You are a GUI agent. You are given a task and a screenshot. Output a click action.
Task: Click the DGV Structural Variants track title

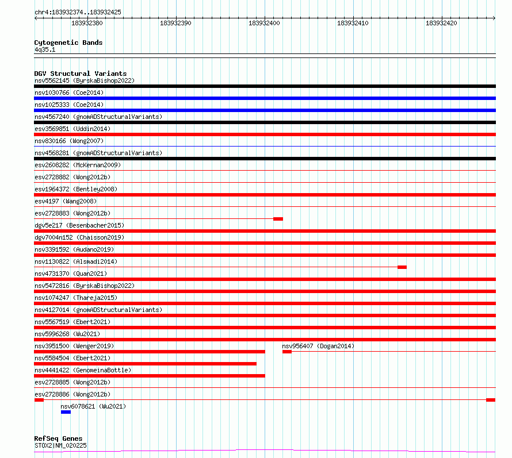(81, 74)
